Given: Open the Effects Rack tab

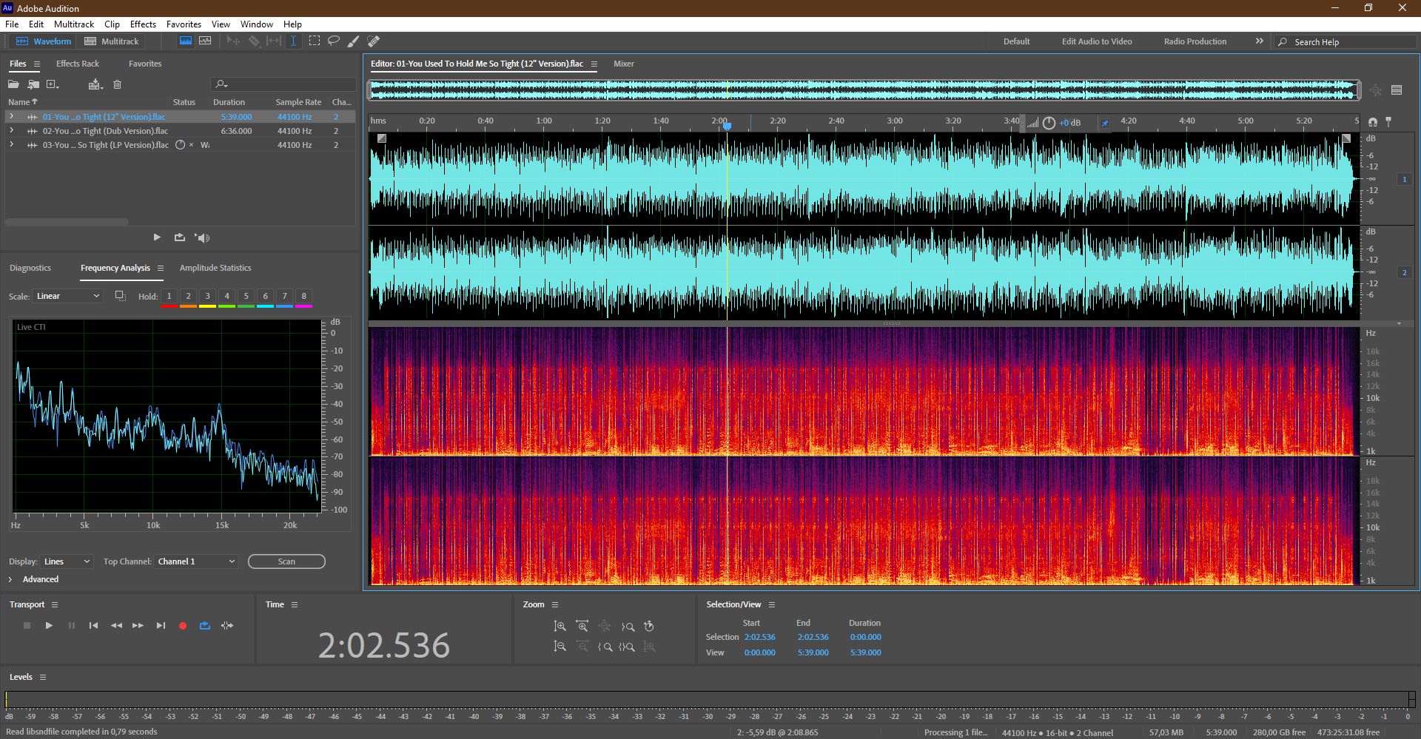Looking at the screenshot, I should click(x=78, y=64).
